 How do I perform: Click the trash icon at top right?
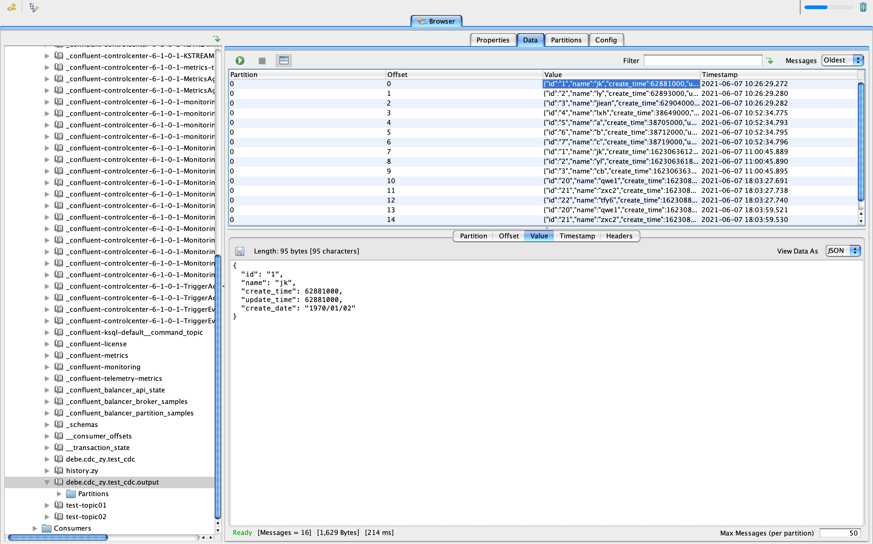coord(863,7)
